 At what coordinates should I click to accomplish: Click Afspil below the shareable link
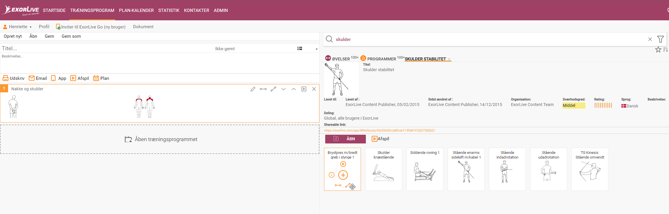(380, 139)
